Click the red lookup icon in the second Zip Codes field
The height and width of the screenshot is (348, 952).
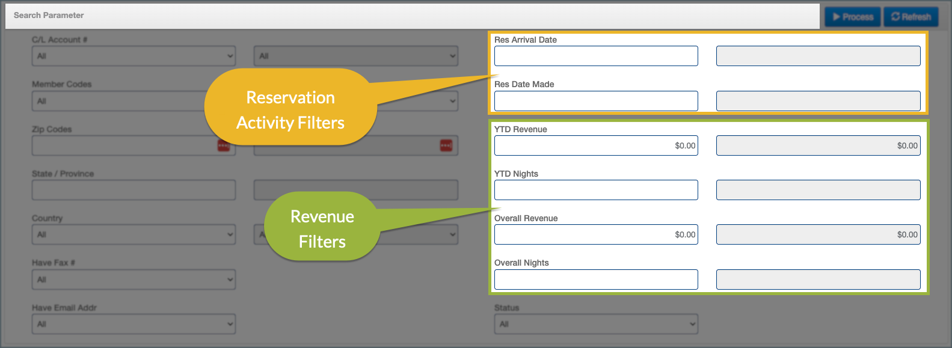446,145
